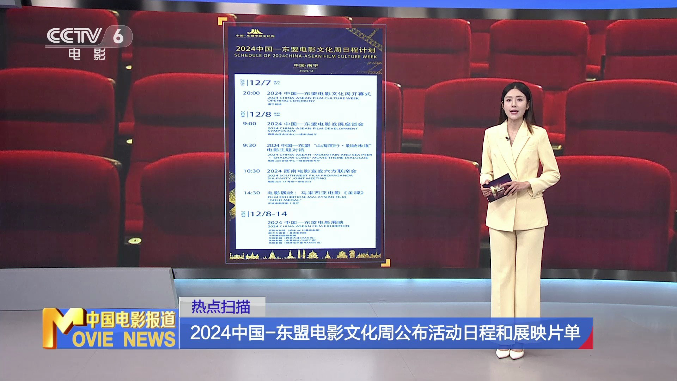Image resolution: width=677 pixels, height=381 pixels.
Task: Click the 14:30 time entry
Action: (x=251, y=193)
